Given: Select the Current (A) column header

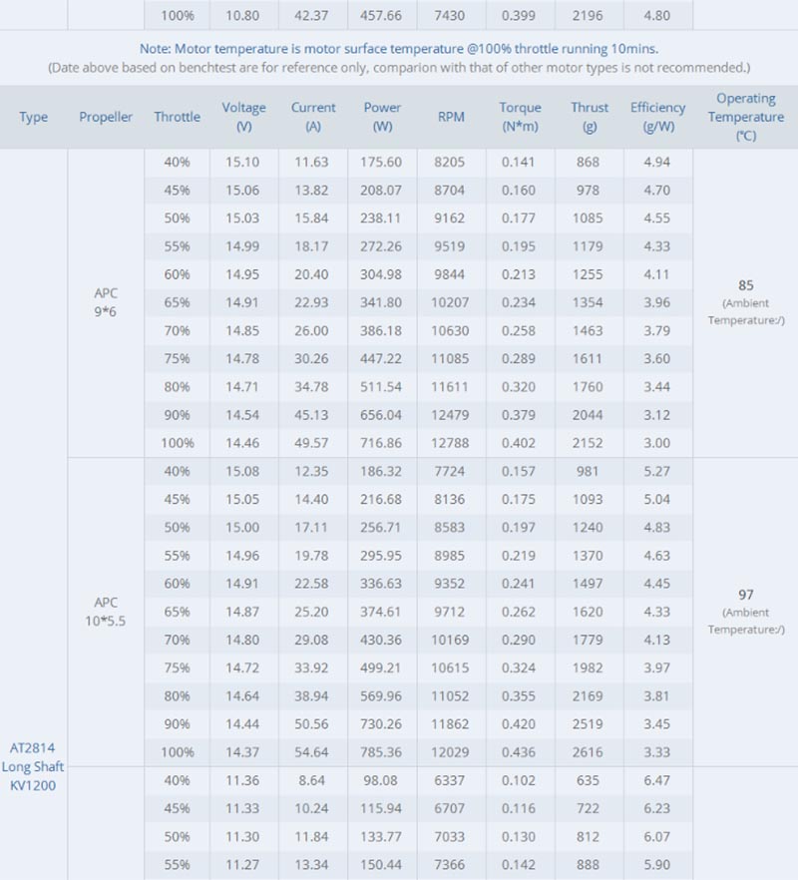Looking at the screenshot, I should [312, 117].
